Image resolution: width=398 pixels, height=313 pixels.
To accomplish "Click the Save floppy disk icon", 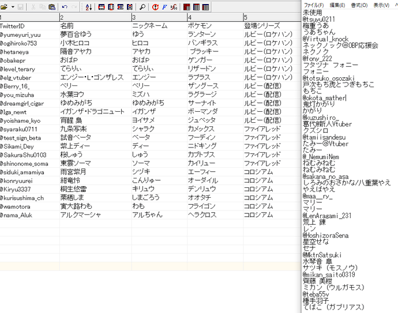I will pyautogui.click(x=20, y=7).
